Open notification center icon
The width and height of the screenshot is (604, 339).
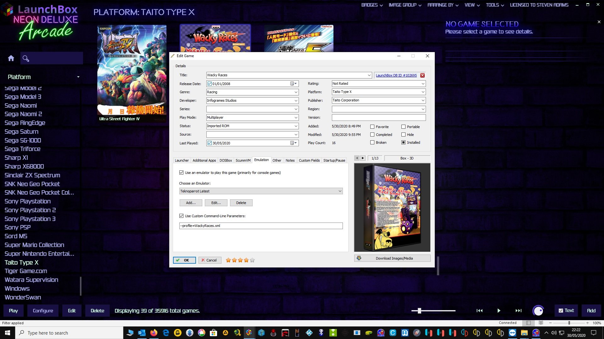coord(594,333)
